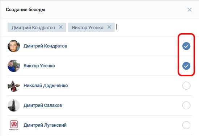Close the Создание беседы dialog
The height and width of the screenshot is (136, 199).
coord(190,10)
